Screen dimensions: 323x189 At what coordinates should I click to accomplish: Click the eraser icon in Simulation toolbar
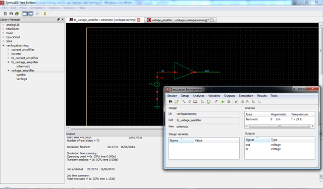pos(216,102)
